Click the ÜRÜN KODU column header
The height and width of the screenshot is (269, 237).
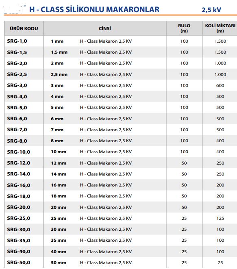pyautogui.click(x=24, y=28)
